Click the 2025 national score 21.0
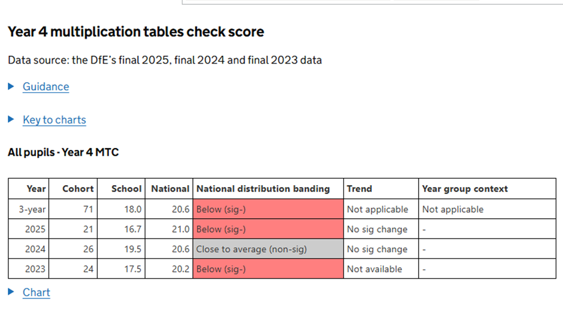563x314 pixels. (180, 229)
